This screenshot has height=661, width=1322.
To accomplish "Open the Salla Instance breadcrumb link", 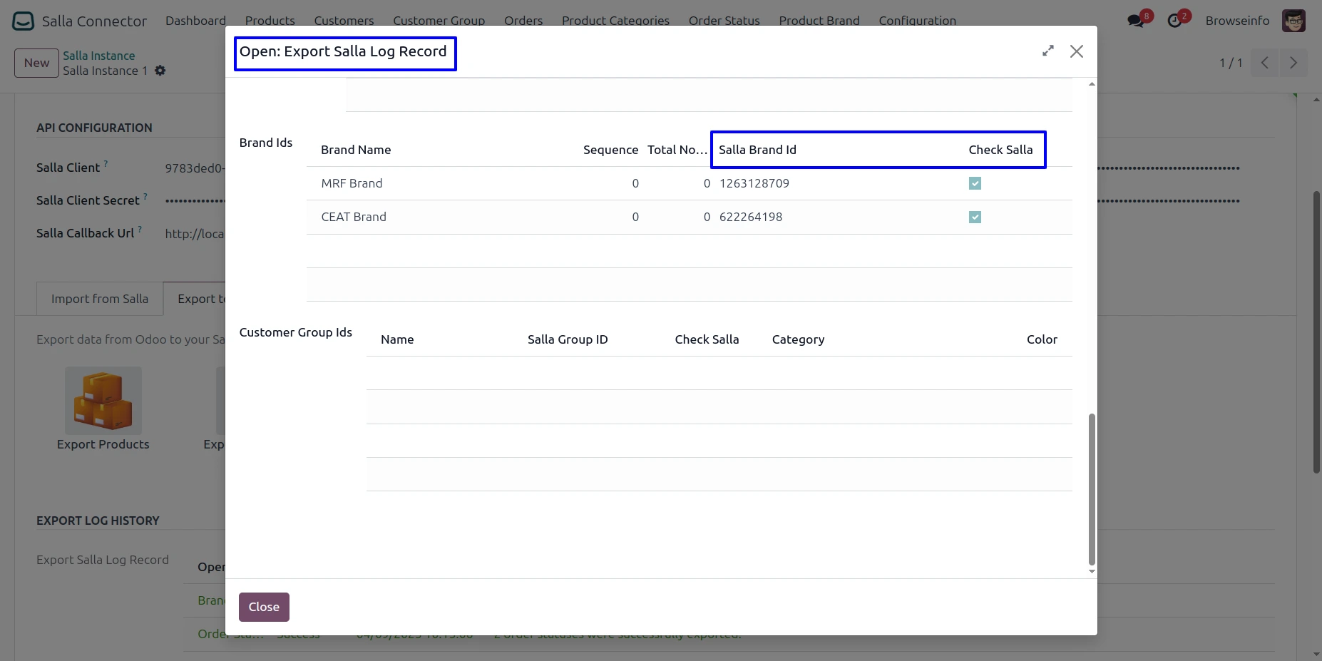I will [x=98, y=56].
